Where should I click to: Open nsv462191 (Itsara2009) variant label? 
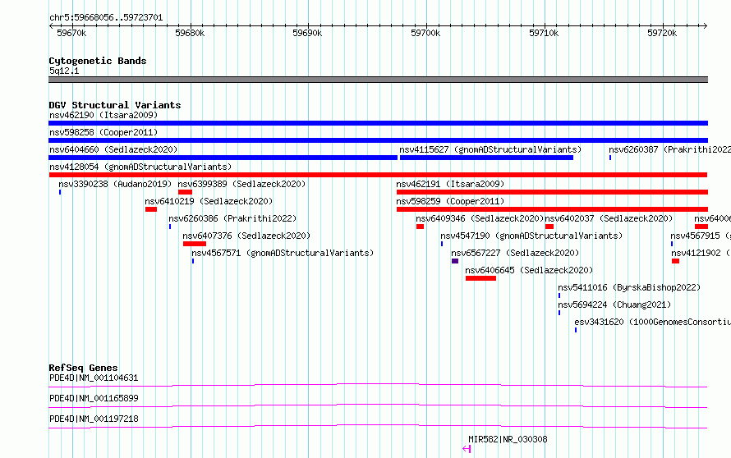click(450, 184)
